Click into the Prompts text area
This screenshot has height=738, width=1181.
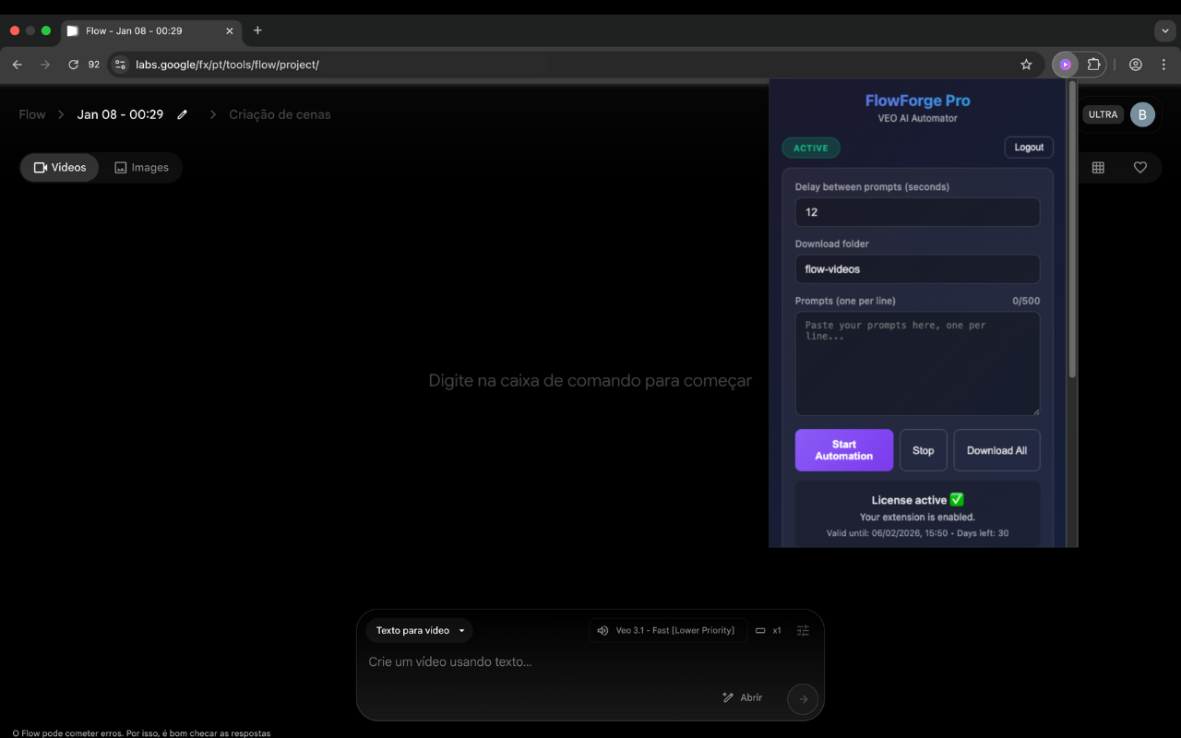click(917, 363)
